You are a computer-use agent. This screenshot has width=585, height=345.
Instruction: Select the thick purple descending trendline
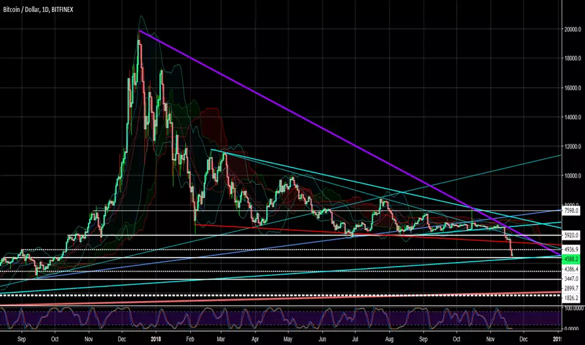pos(350,143)
